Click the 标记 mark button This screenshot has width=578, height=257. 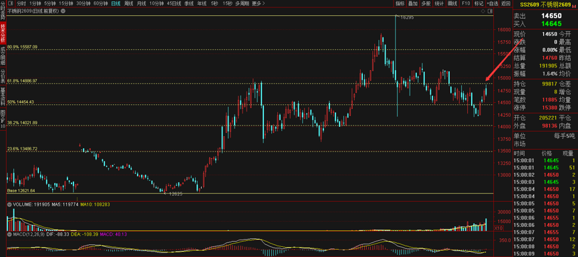point(478,3)
